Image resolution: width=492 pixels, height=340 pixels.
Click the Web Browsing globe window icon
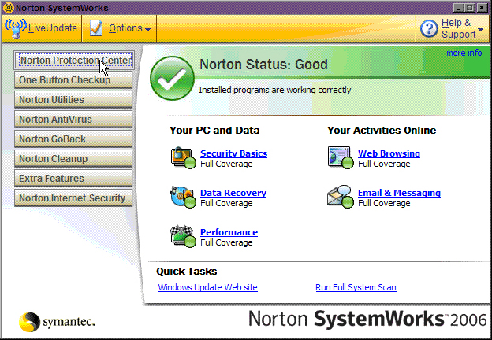[341, 157]
